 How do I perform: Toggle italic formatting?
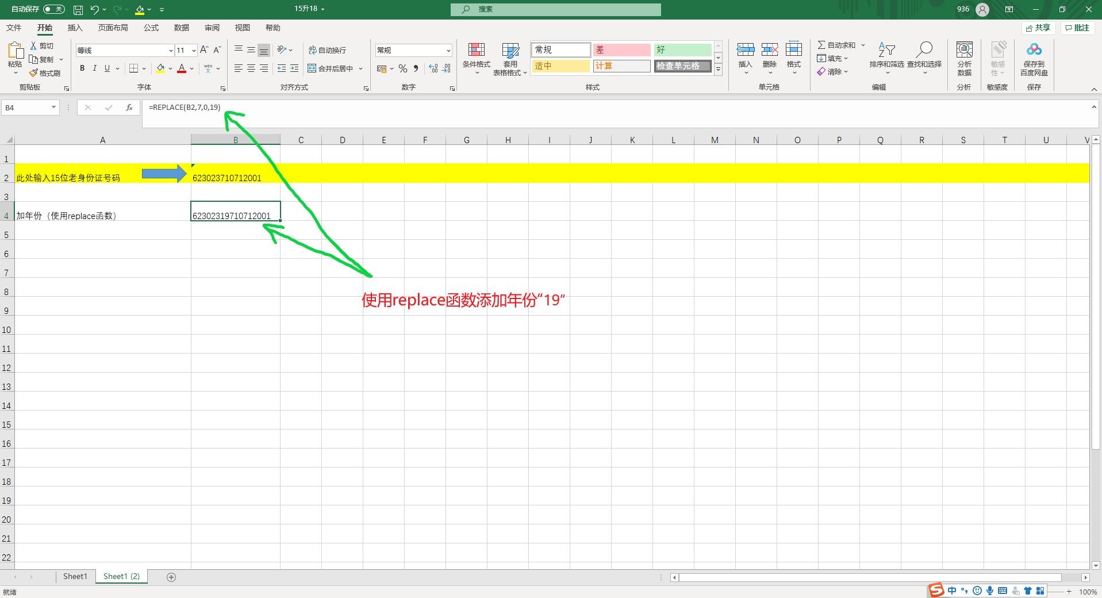click(x=94, y=68)
